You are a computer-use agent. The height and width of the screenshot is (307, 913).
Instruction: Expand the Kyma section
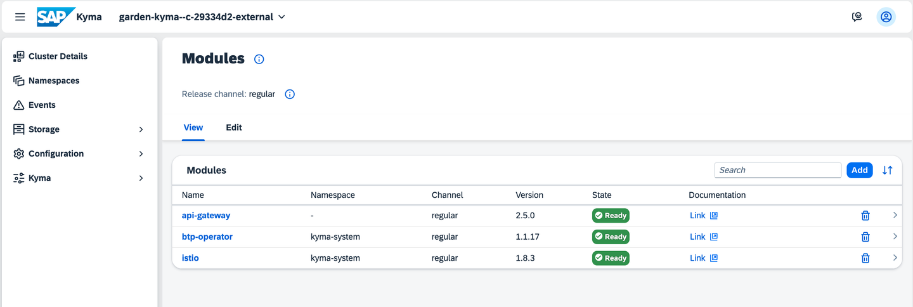[x=141, y=178]
